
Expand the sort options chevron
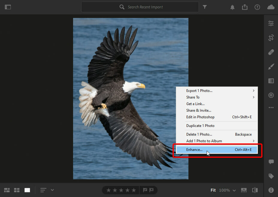(x=52, y=190)
